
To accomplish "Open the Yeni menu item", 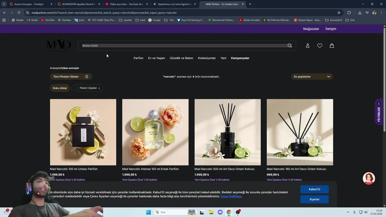I will pos(223,58).
